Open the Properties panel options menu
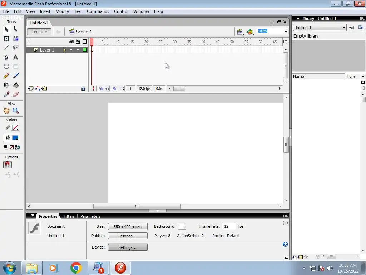Image resolution: width=366 pixels, height=275 pixels. click(x=285, y=216)
